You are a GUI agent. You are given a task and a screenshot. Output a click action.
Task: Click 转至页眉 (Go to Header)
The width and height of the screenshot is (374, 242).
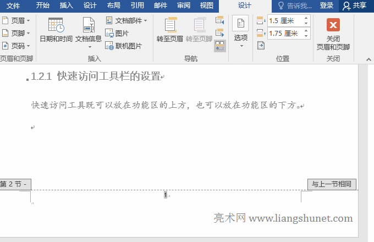pos(170,30)
